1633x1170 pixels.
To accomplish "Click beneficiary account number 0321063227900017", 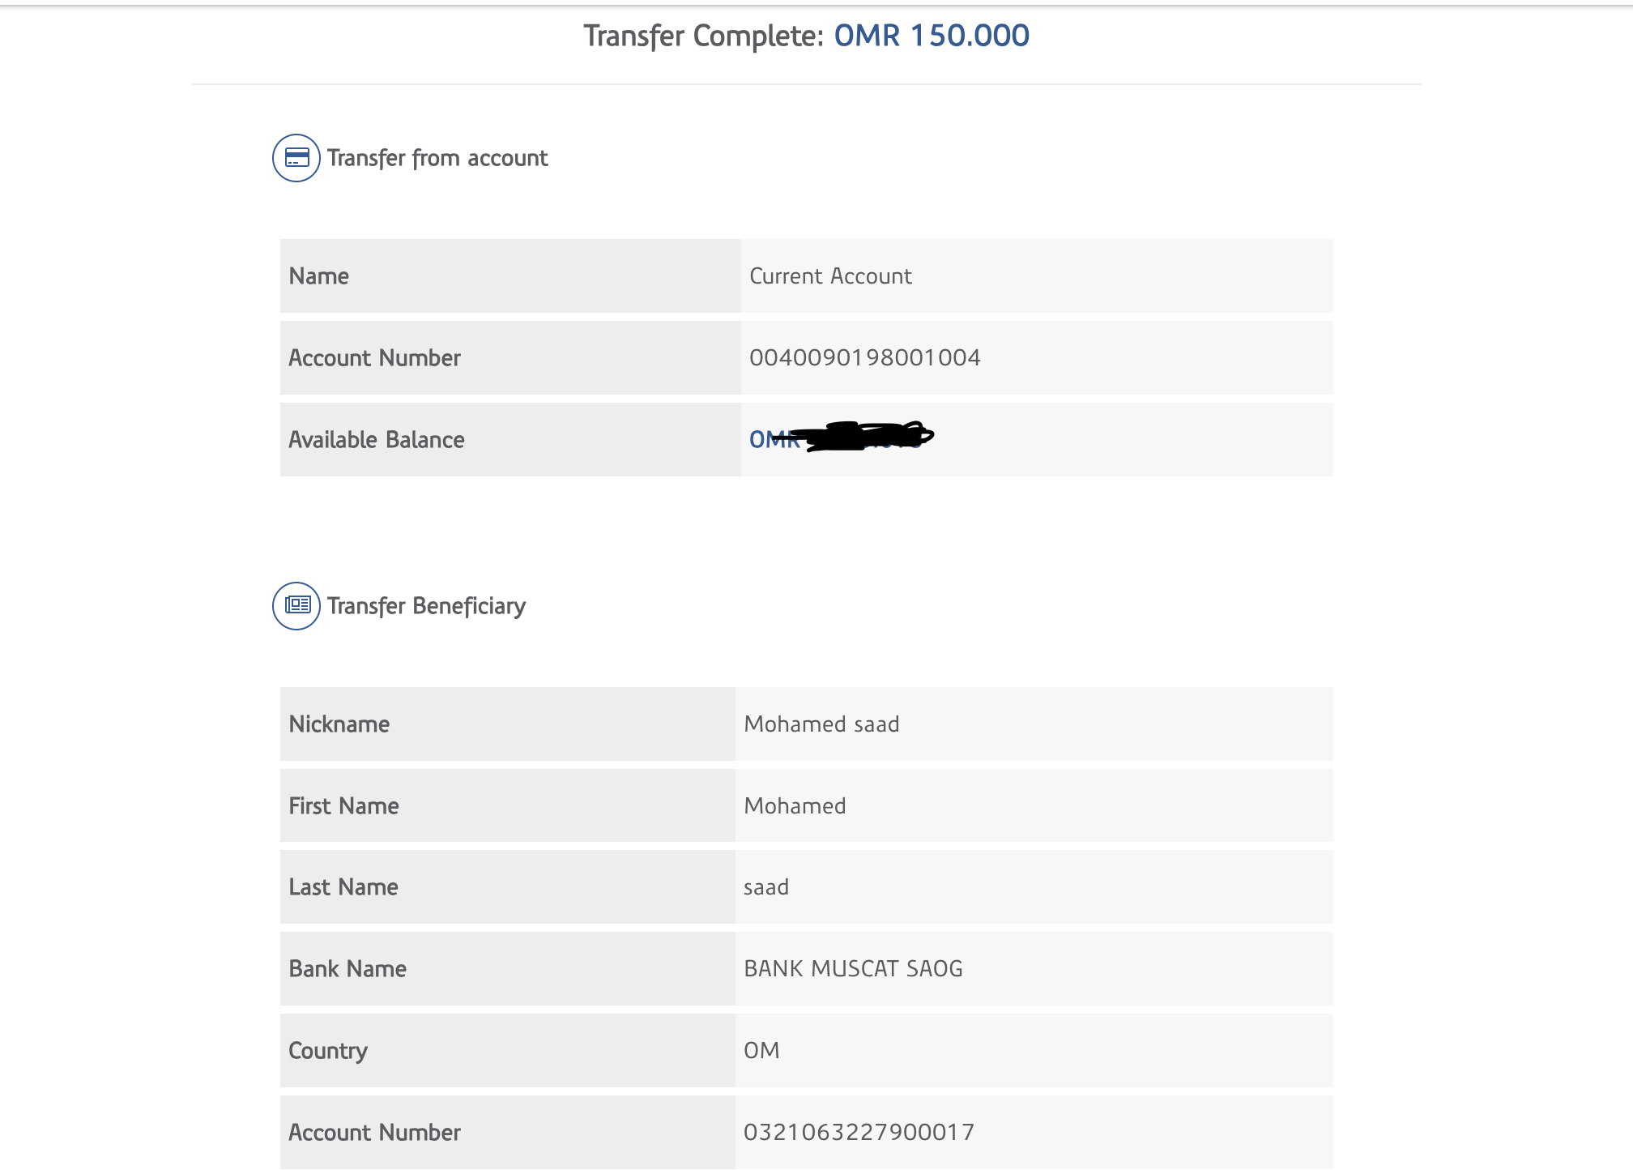I will pos(859,1132).
